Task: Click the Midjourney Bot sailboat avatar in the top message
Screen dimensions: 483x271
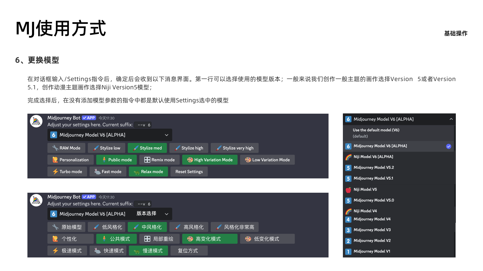Action: click(x=36, y=121)
